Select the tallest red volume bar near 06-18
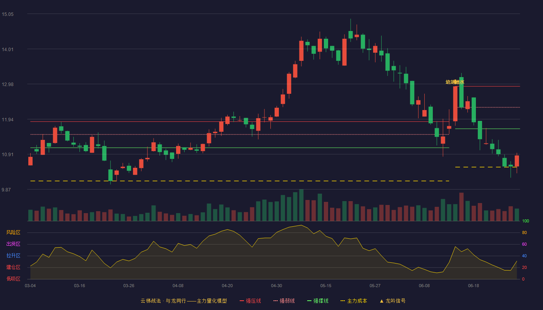543x310 pixels. coord(461,207)
